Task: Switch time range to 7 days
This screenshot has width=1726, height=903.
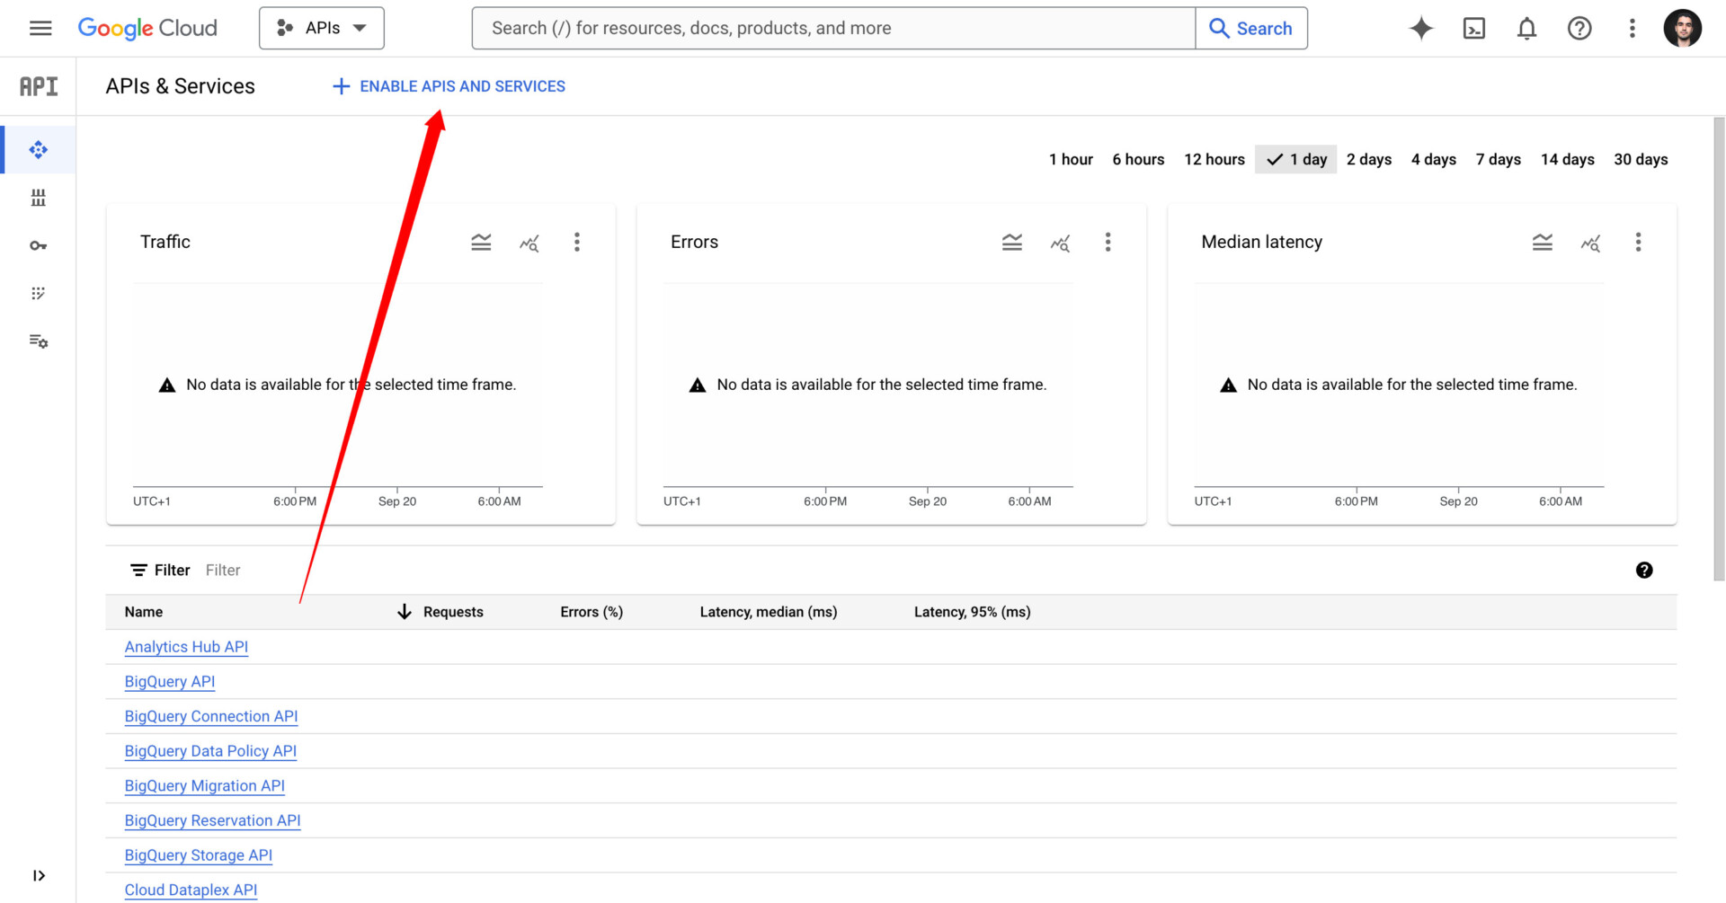Action: tap(1498, 159)
